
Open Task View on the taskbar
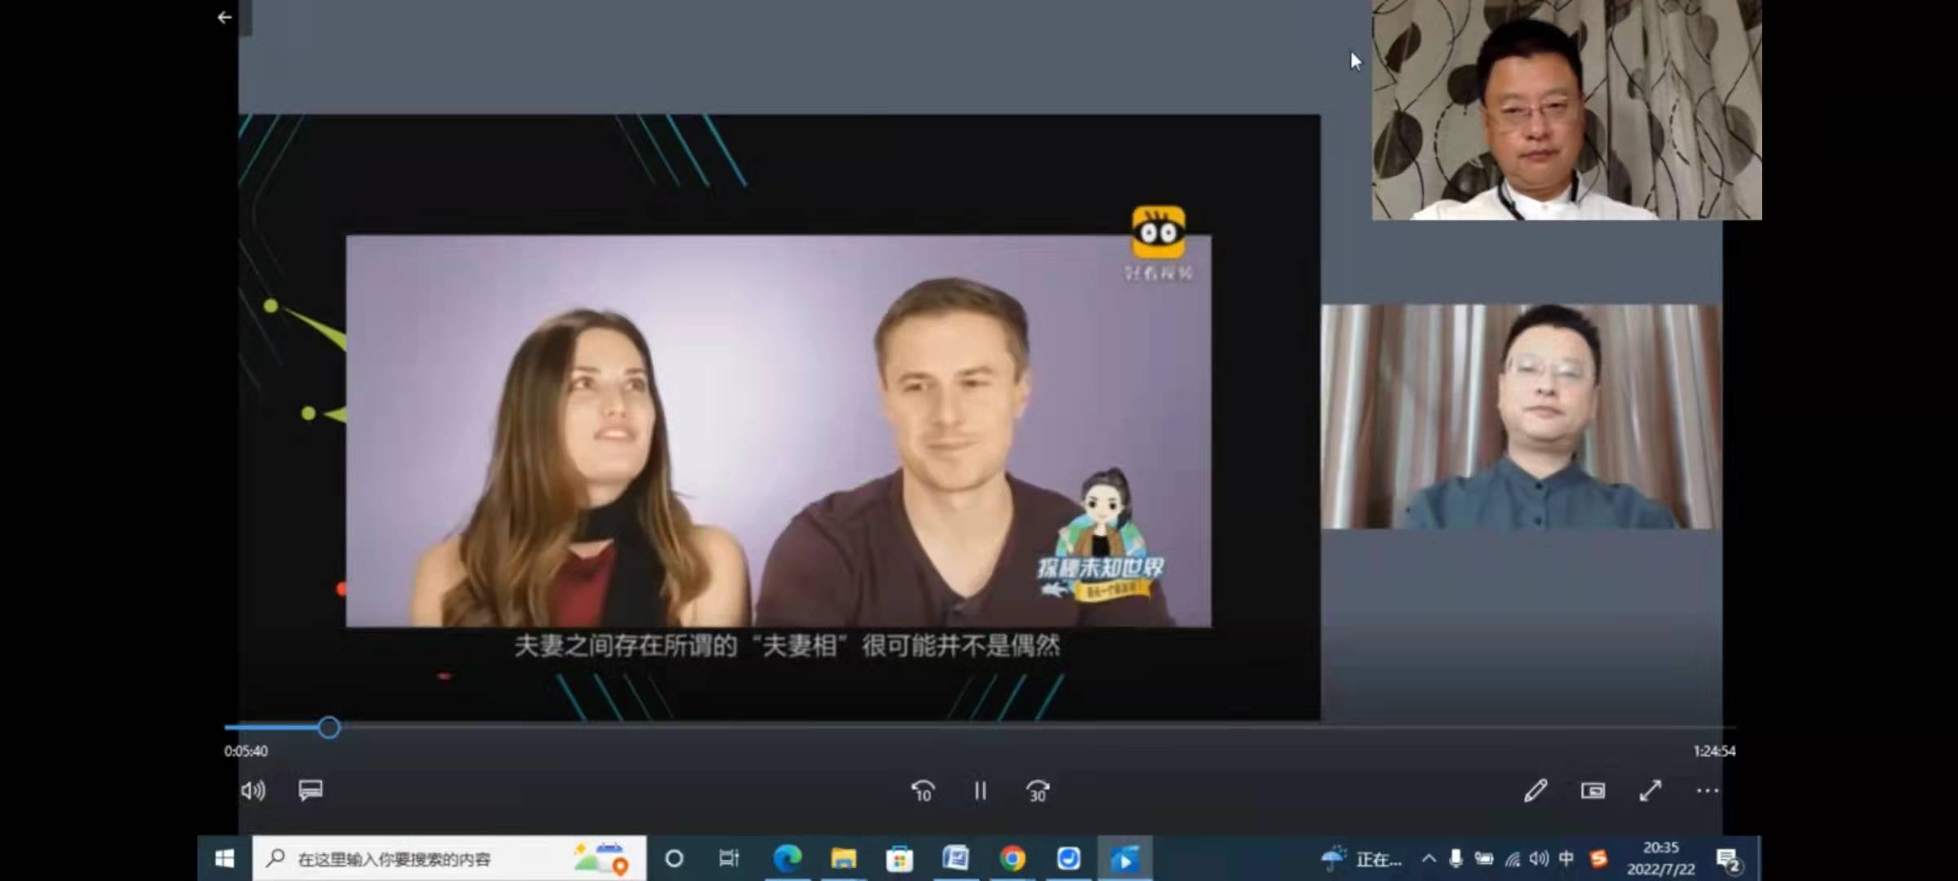[729, 858]
